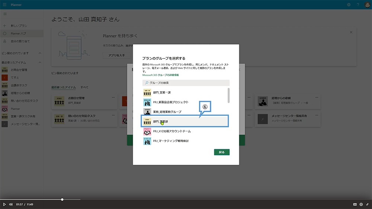372x209 pixels.
Task: Open the user profile avatar
Action: click(367, 4)
